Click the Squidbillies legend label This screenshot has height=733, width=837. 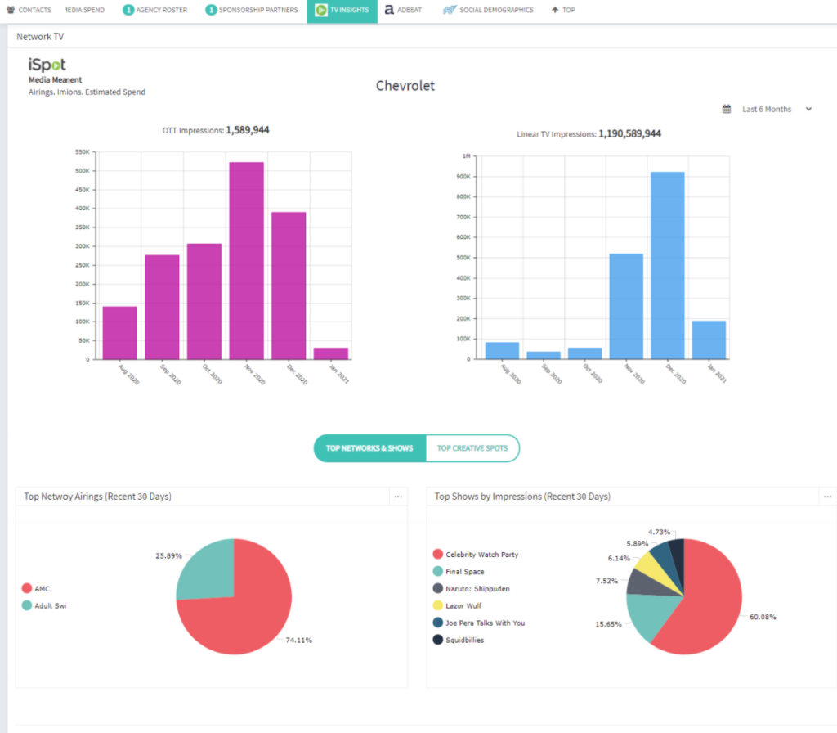click(465, 640)
